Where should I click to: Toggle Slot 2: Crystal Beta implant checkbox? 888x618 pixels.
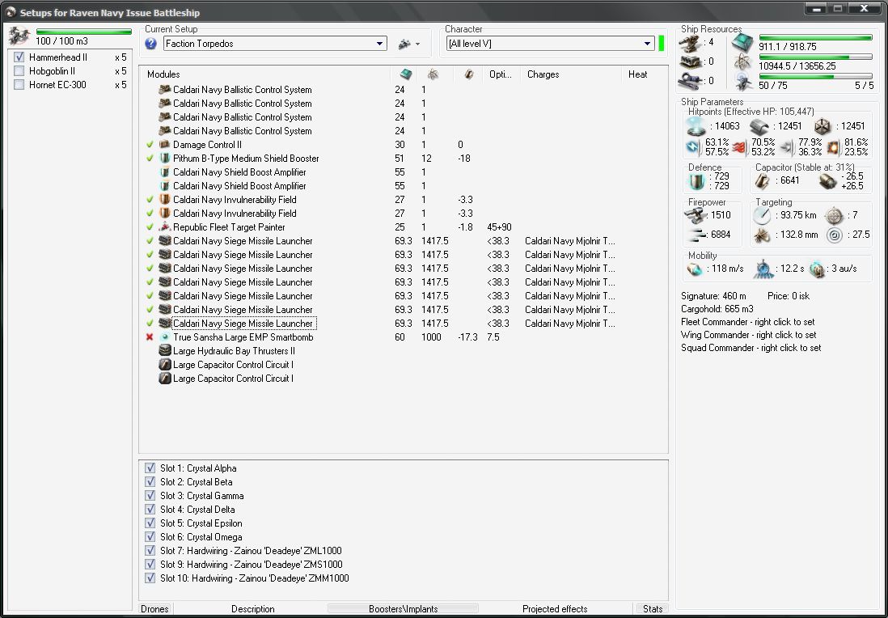pyautogui.click(x=150, y=481)
